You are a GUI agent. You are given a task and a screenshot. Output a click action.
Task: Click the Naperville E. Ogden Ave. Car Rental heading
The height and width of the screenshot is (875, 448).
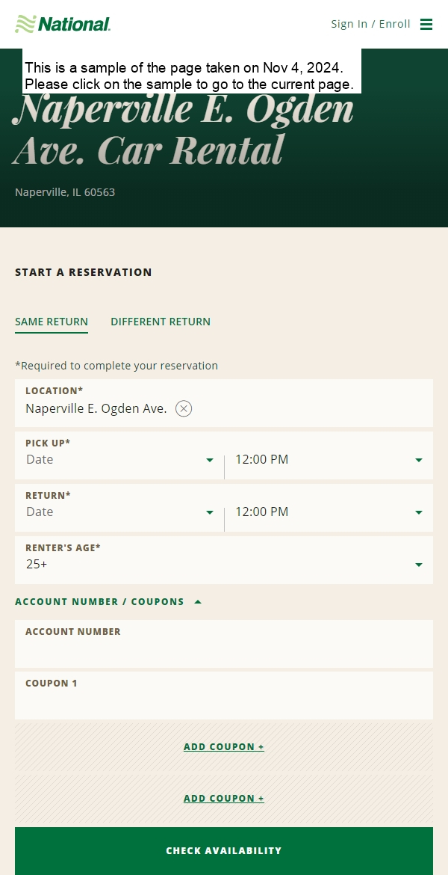pyautogui.click(x=183, y=129)
